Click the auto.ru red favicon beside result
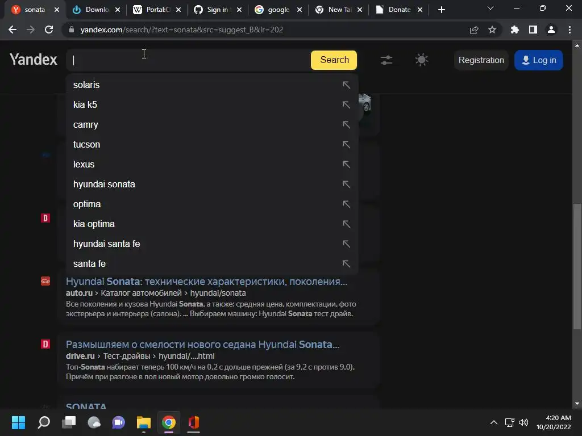Image resolution: width=582 pixels, height=436 pixels. pyautogui.click(x=45, y=281)
